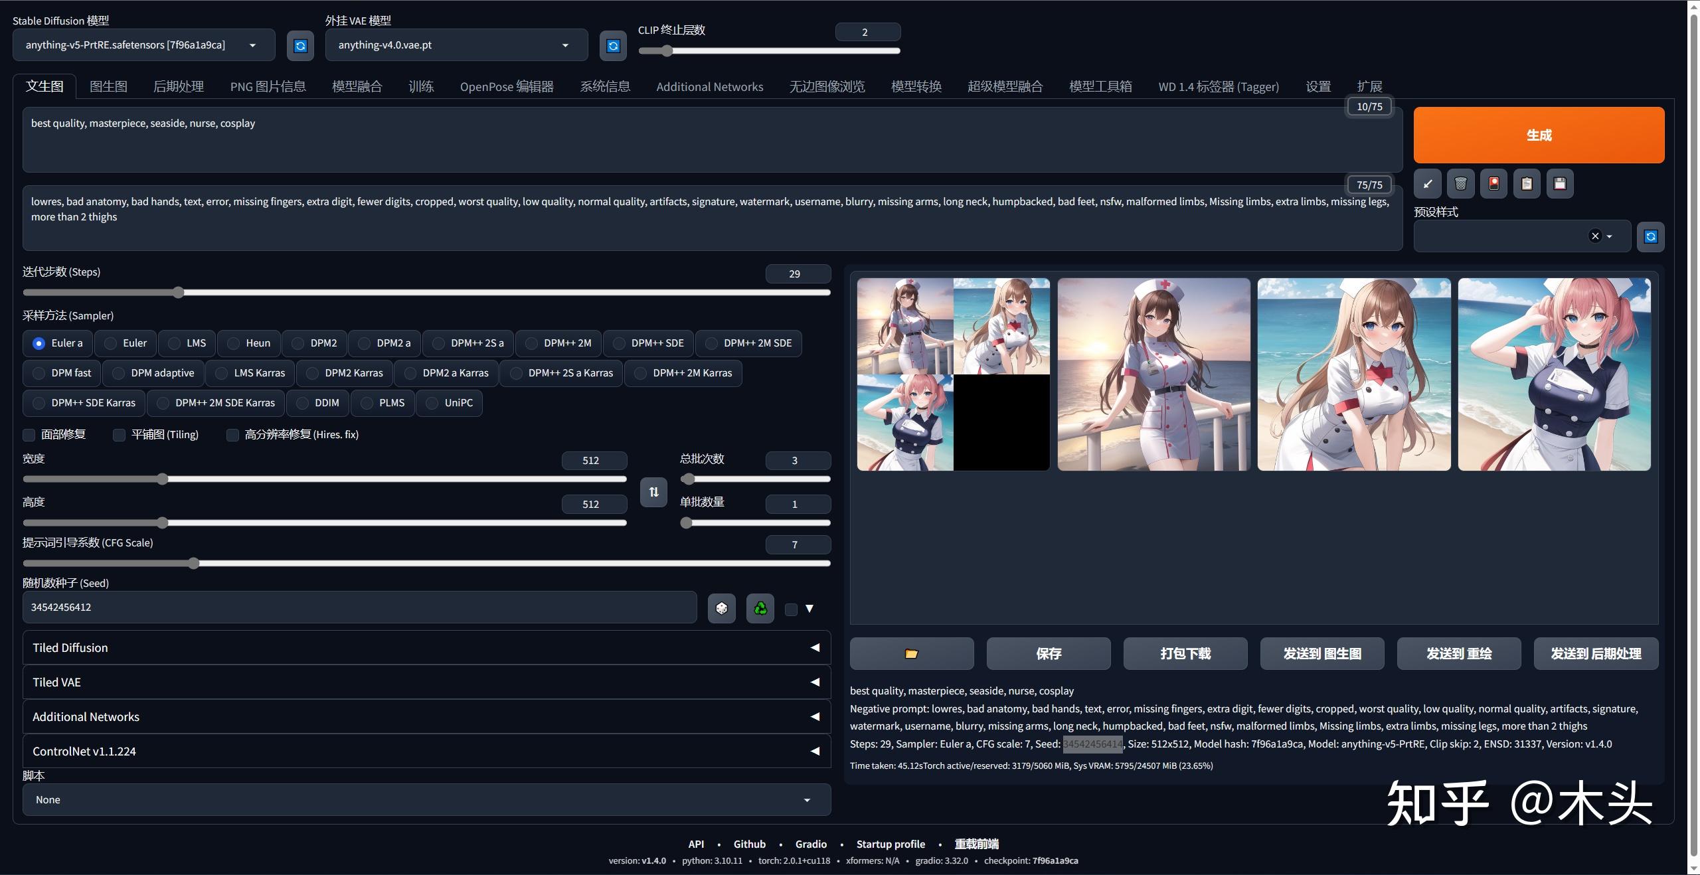Switch to the 图生图 tab

pos(108,86)
